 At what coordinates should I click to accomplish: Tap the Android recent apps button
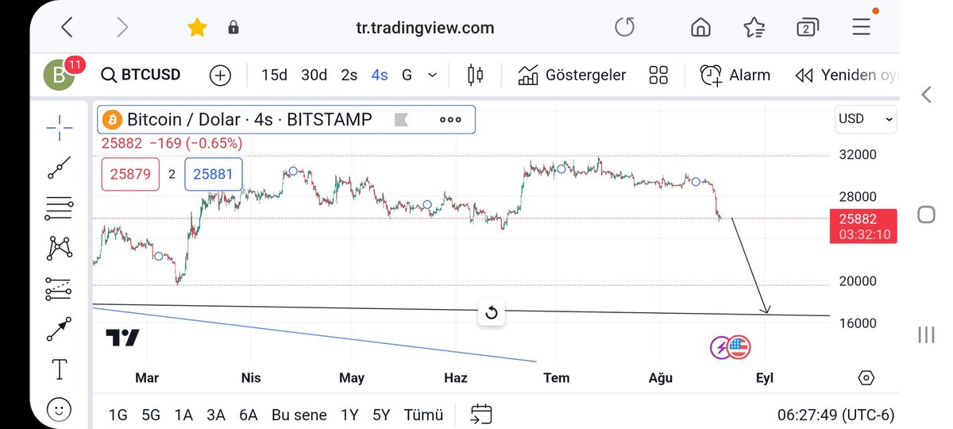(x=926, y=334)
